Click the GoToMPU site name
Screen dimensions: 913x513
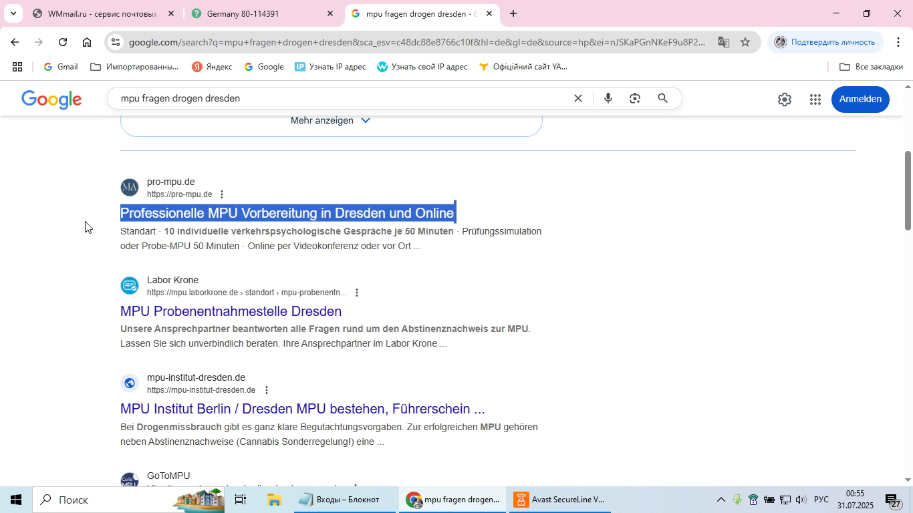click(x=168, y=476)
